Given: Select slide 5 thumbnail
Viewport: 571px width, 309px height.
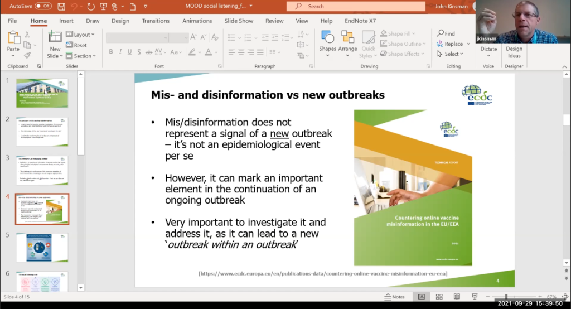Looking at the screenshot, I should (42, 247).
